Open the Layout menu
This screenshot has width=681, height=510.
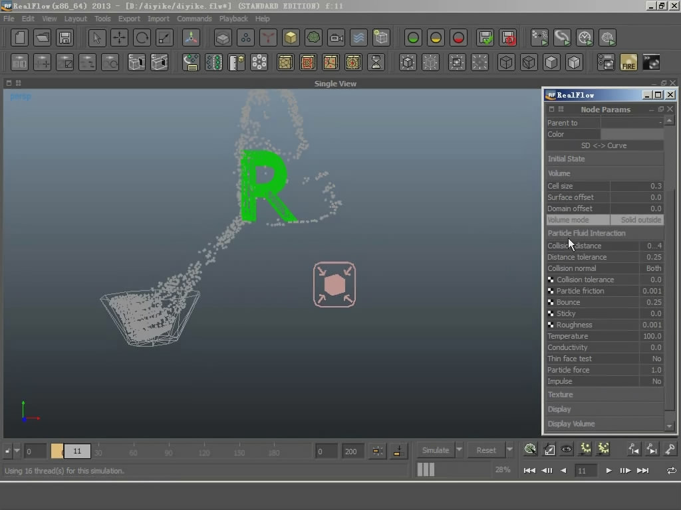(x=76, y=19)
